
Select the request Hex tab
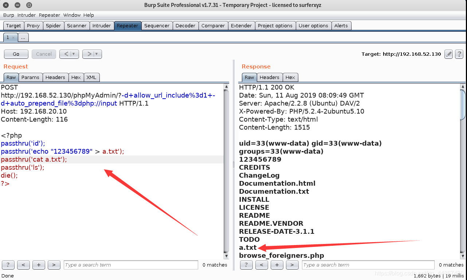point(76,77)
